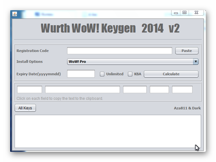Close the keygen window
This screenshot has height=162, width=216.
(196, 12)
